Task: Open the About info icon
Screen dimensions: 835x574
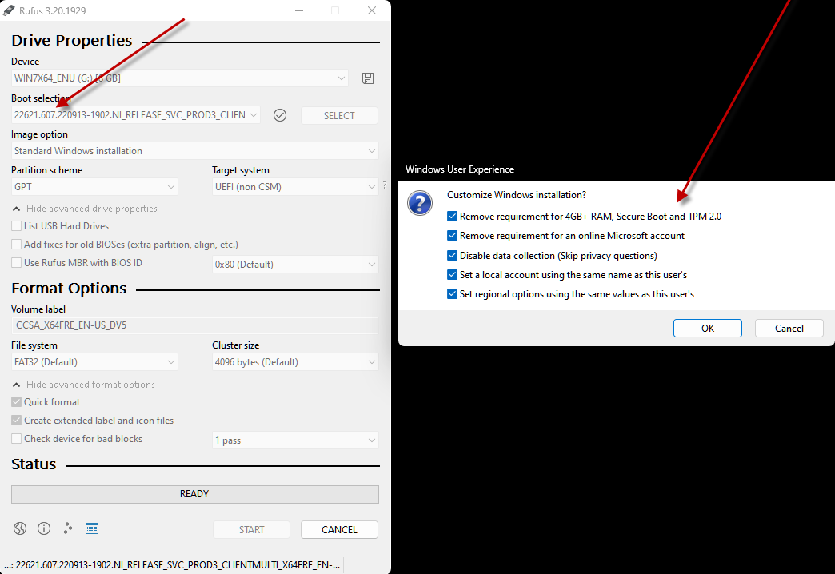Action: [x=44, y=528]
